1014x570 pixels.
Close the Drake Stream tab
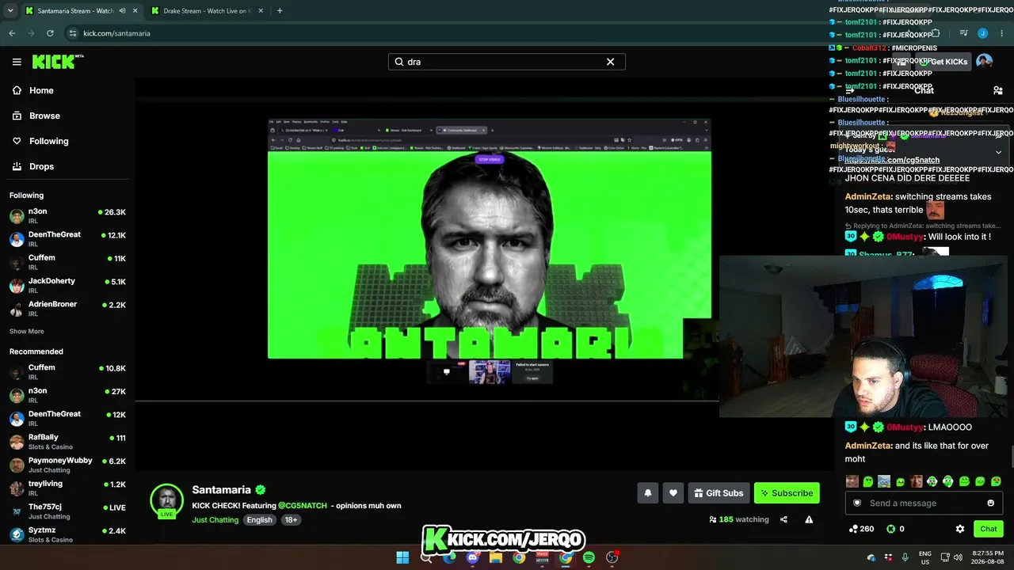pyautogui.click(x=262, y=11)
